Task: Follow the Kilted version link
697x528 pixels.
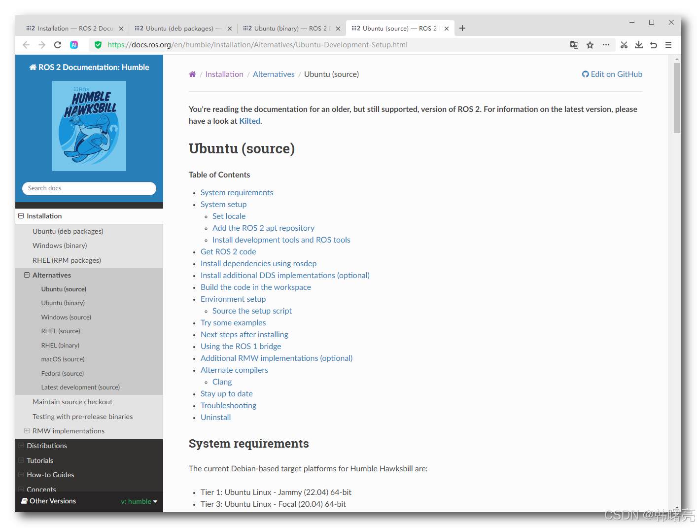Action: pos(249,121)
